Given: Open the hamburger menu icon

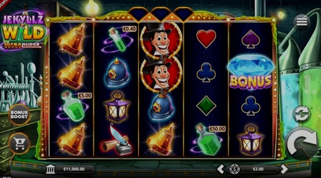Looking at the screenshot, I should coord(302,22).
